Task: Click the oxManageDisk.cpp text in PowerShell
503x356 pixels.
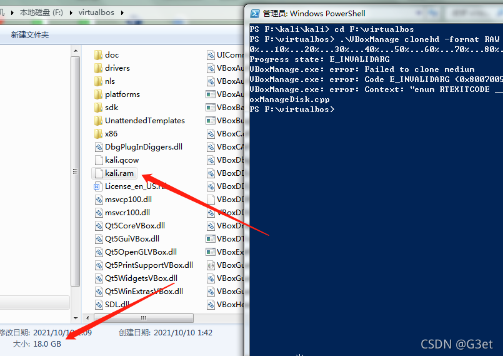Action: tap(290, 99)
